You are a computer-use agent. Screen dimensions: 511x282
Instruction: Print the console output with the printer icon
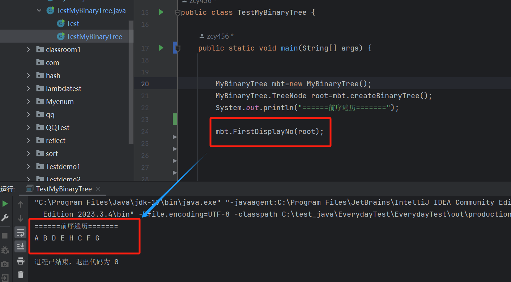tap(21, 261)
